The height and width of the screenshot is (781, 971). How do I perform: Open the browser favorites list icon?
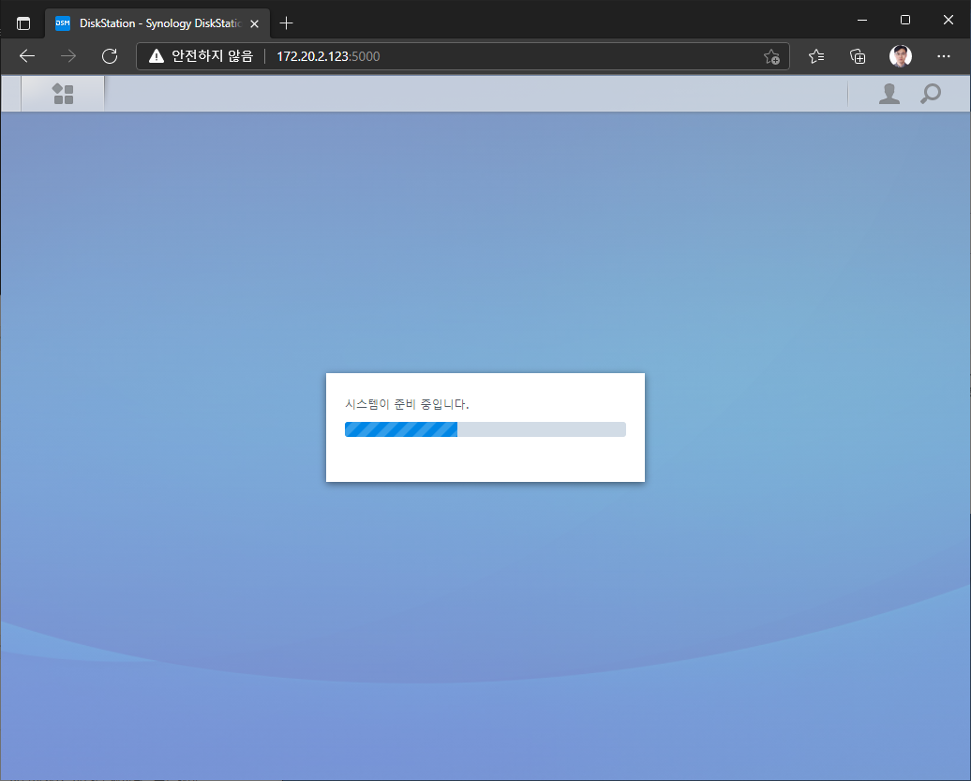pos(816,56)
